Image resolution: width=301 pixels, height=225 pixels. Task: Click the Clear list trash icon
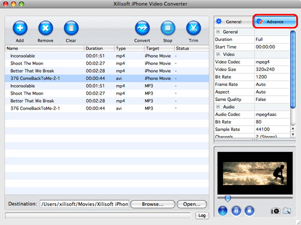(71, 28)
